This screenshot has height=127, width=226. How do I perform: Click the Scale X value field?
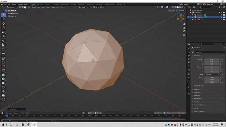tap(212, 78)
